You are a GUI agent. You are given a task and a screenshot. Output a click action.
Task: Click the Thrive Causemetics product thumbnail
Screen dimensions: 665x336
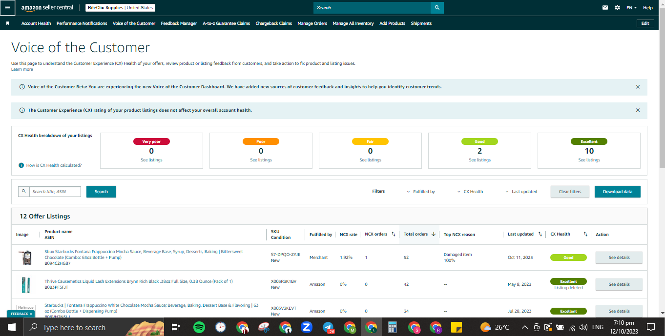coord(26,284)
